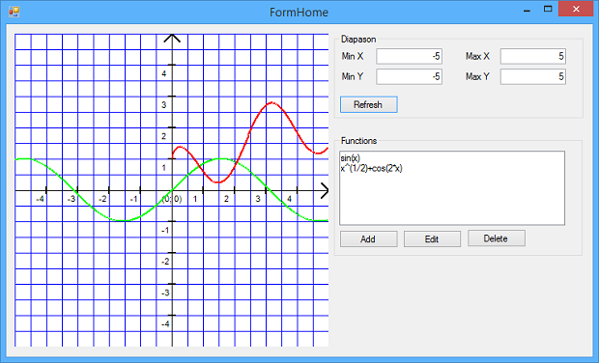Image resolution: width=599 pixels, height=363 pixels.
Task: Focus the Max Y input field
Action: coord(533,76)
